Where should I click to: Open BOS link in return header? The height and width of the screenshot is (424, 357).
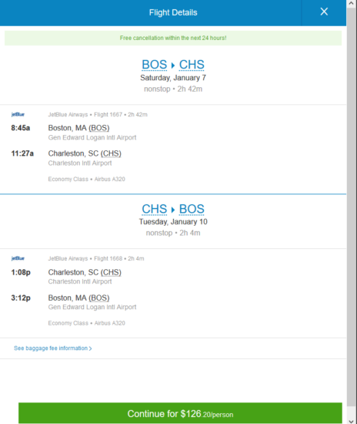[192, 209]
